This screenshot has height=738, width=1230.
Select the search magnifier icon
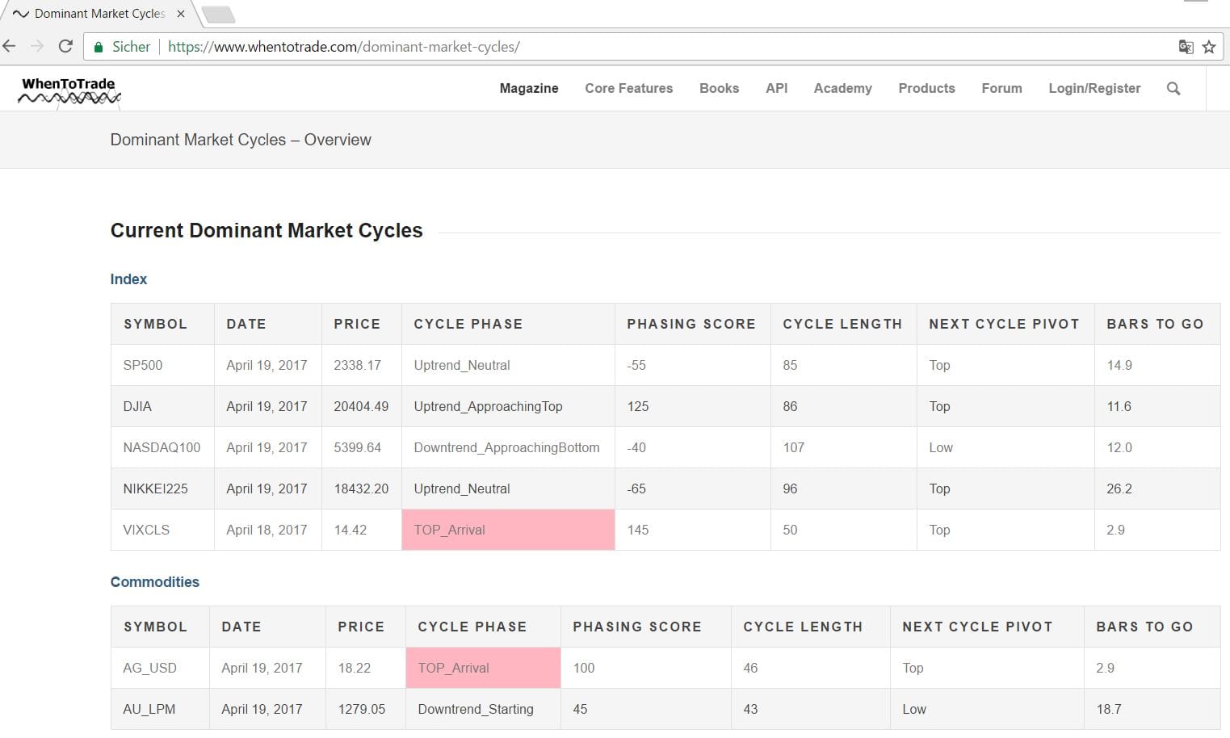1173,89
